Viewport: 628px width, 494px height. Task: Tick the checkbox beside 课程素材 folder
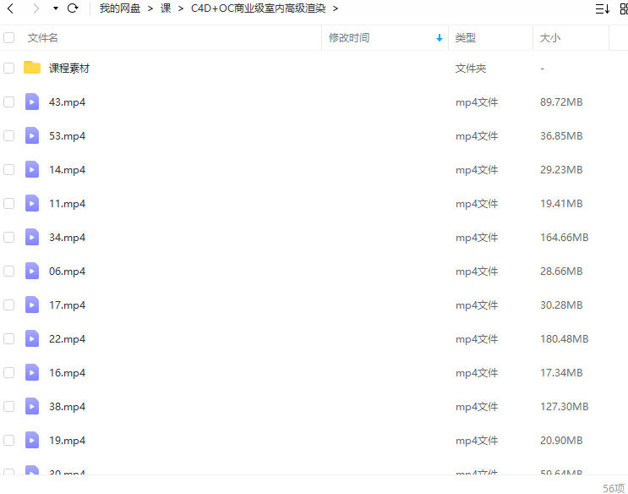pyautogui.click(x=9, y=68)
